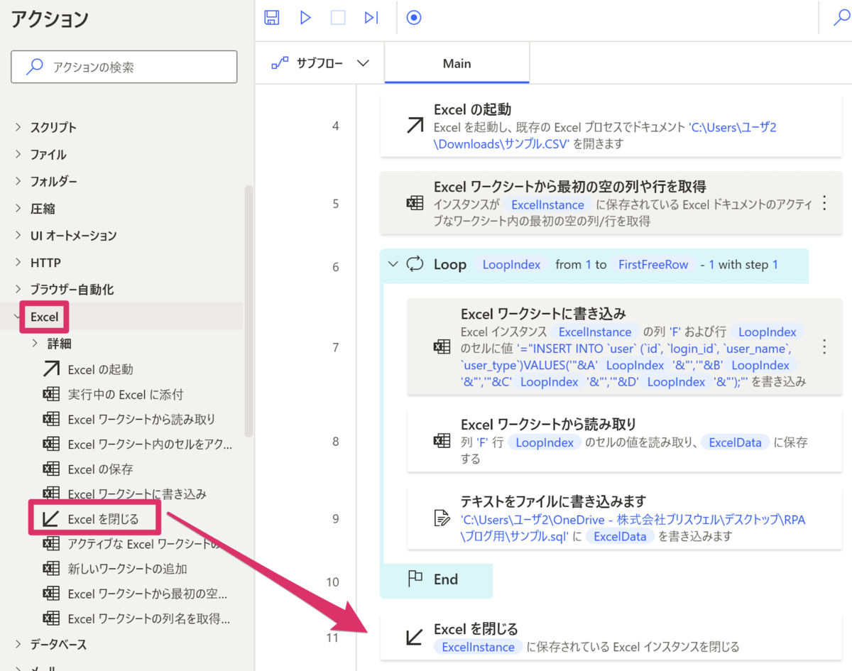Click the flag icon of the End step
Viewport: 852px width, 671px height.
pos(415,579)
